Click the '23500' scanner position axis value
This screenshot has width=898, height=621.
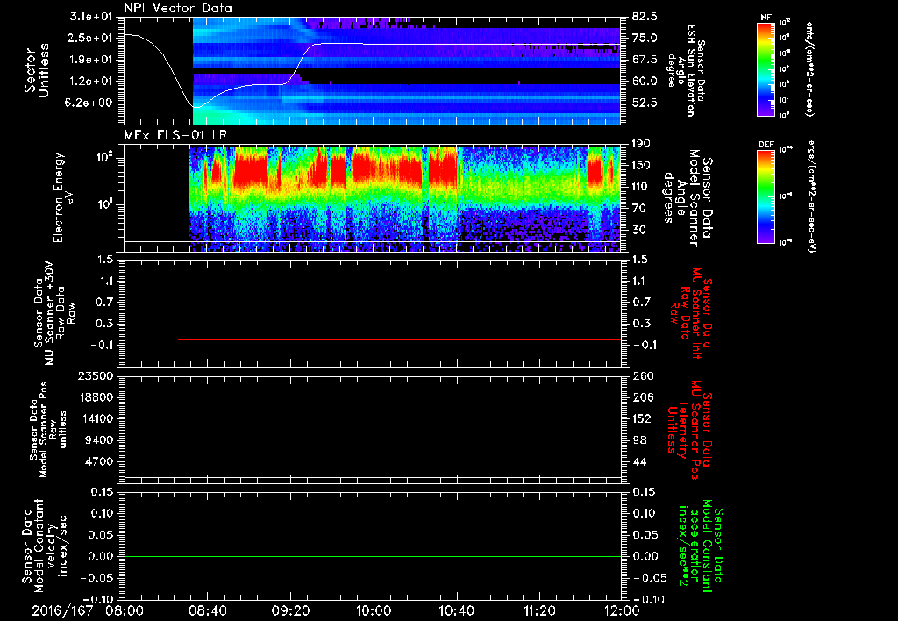click(x=95, y=375)
